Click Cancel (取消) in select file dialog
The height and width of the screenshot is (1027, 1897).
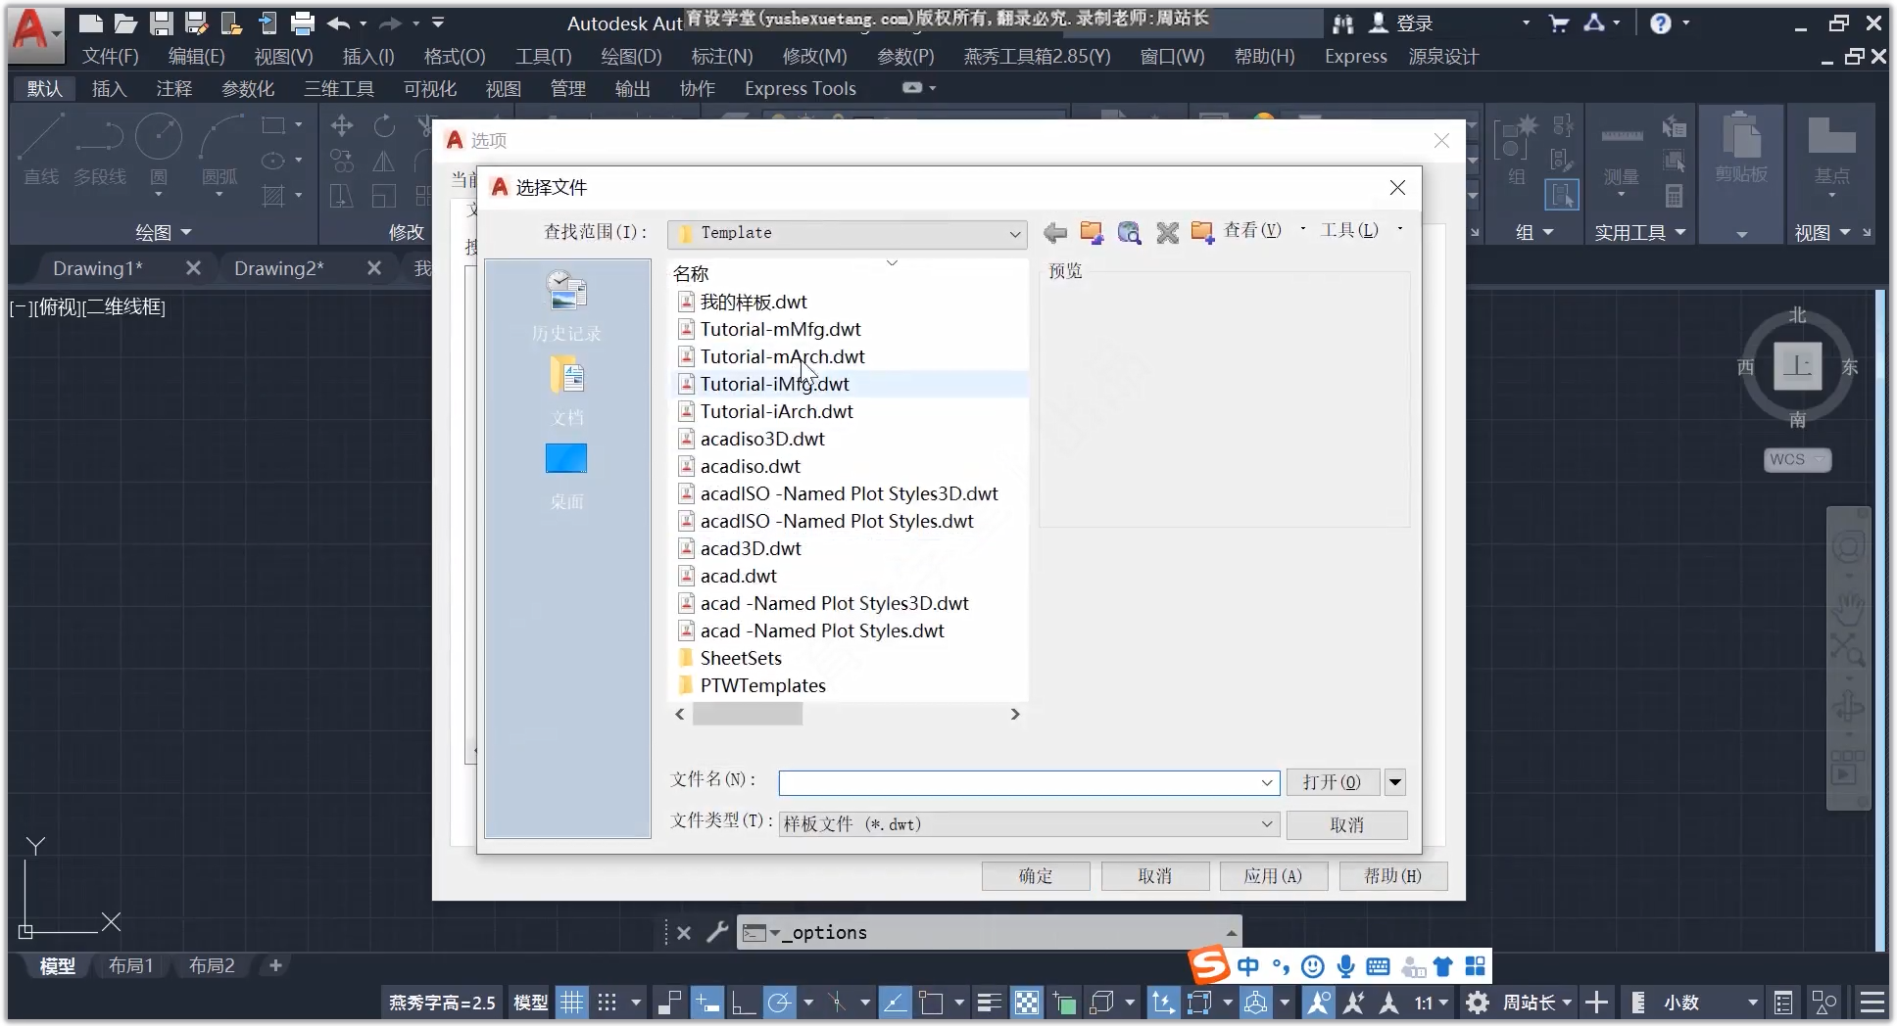(1347, 825)
